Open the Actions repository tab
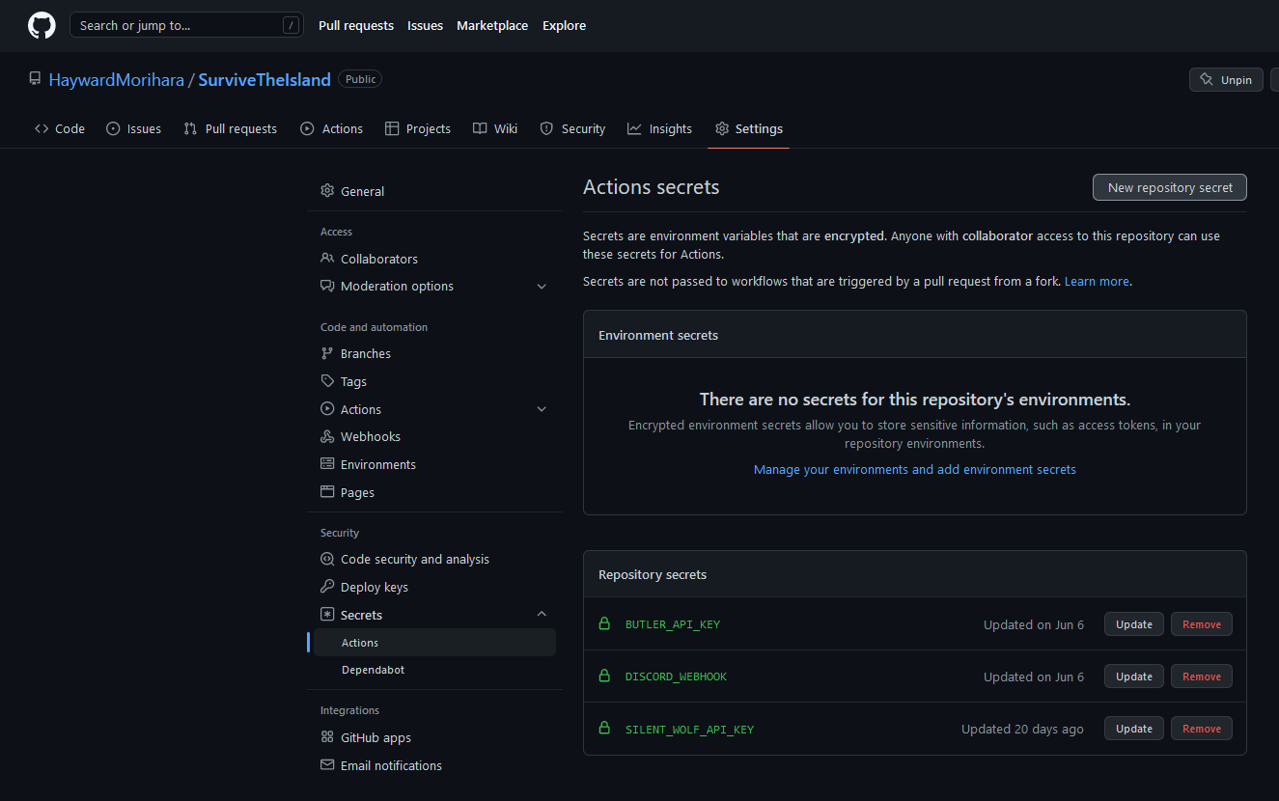Image resolution: width=1279 pixels, height=801 pixels. 331,128
